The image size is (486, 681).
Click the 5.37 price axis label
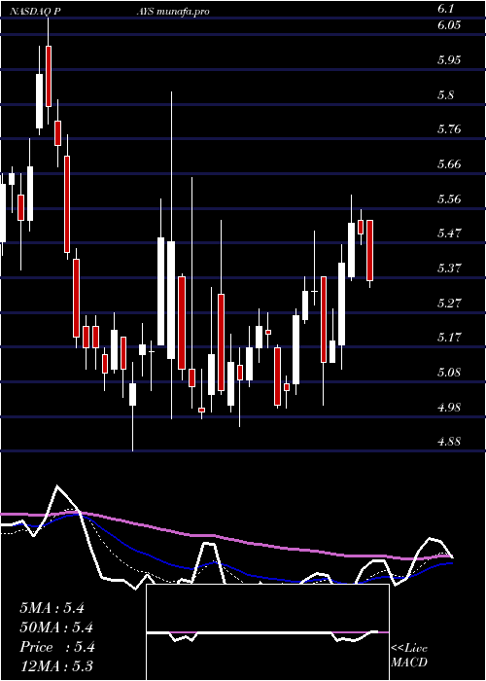[x=449, y=268]
